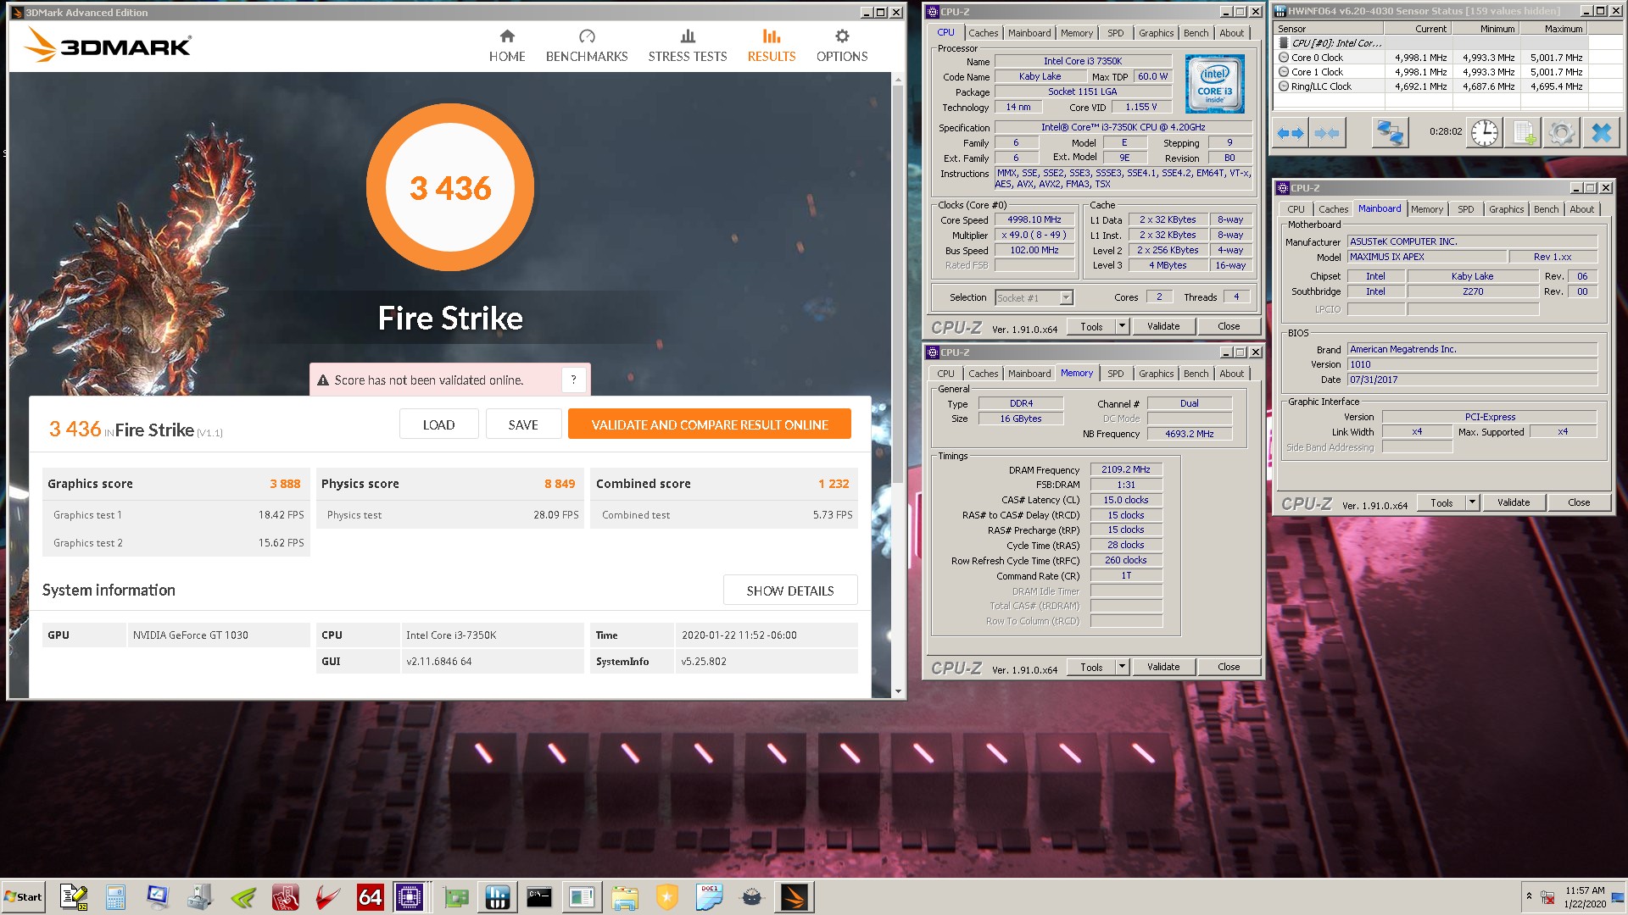Screen dimensions: 1628x915
Task: Click the 3DMark scrollbar up arrow
Action: 898,80
